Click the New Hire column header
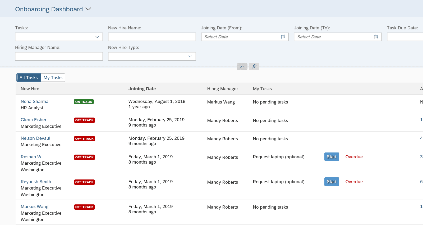 point(30,89)
